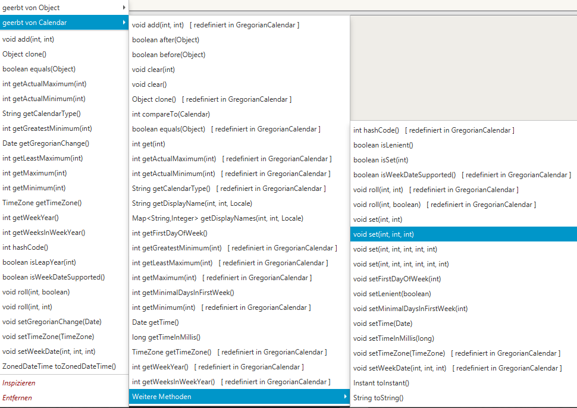Screen dimensions: 577x408
Task: Expand the 'geerbt von Calendar' submenu
Action: tap(36, 23)
